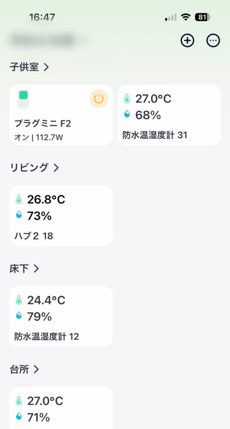Open the 台所 sensor card showing 27.0°C and 71%
This screenshot has width=230, height=429.
[x=61, y=408]
